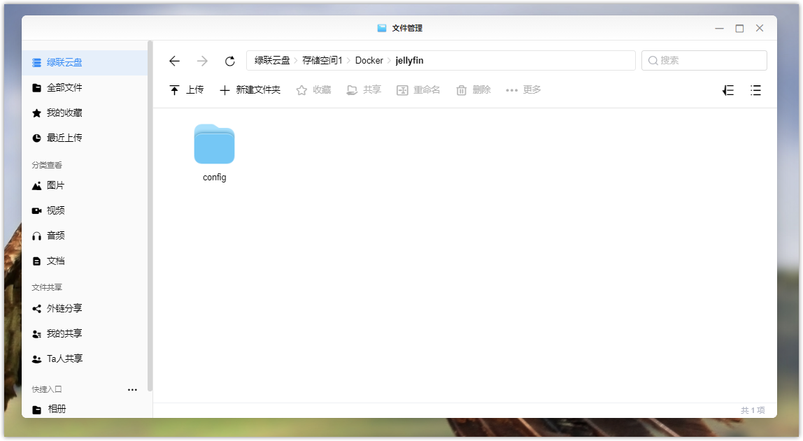
Task: Create a folder with 新建文件夹
Action: click(250, 90)
